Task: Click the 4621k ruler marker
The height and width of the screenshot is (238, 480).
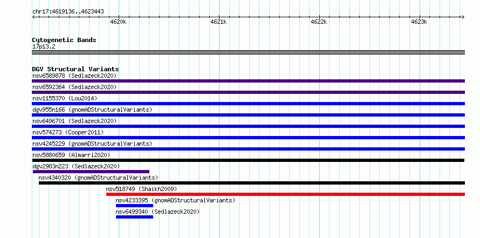Action: point(218,22)
